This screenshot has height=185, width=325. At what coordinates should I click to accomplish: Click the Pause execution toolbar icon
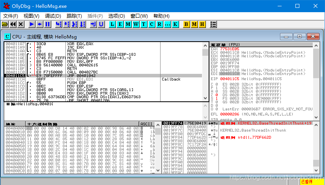47,24
